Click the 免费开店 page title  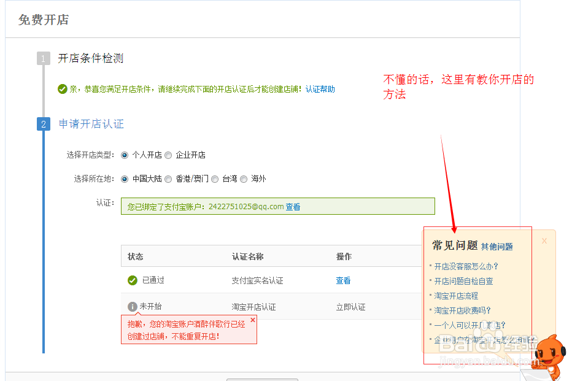(x=44, y=20)
